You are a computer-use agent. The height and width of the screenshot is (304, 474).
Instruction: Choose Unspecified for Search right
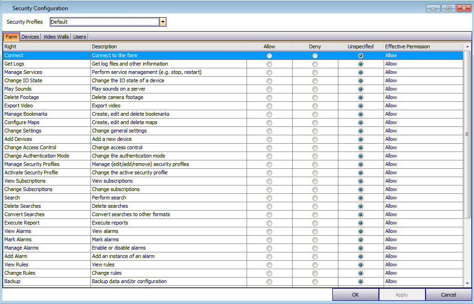(x=360, y=198)
